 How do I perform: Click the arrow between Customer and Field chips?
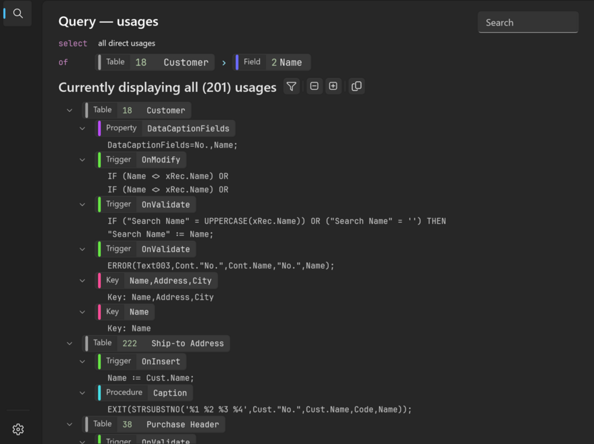(x=224, y=63)
